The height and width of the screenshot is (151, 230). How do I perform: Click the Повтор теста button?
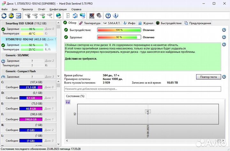pos(208,77)
